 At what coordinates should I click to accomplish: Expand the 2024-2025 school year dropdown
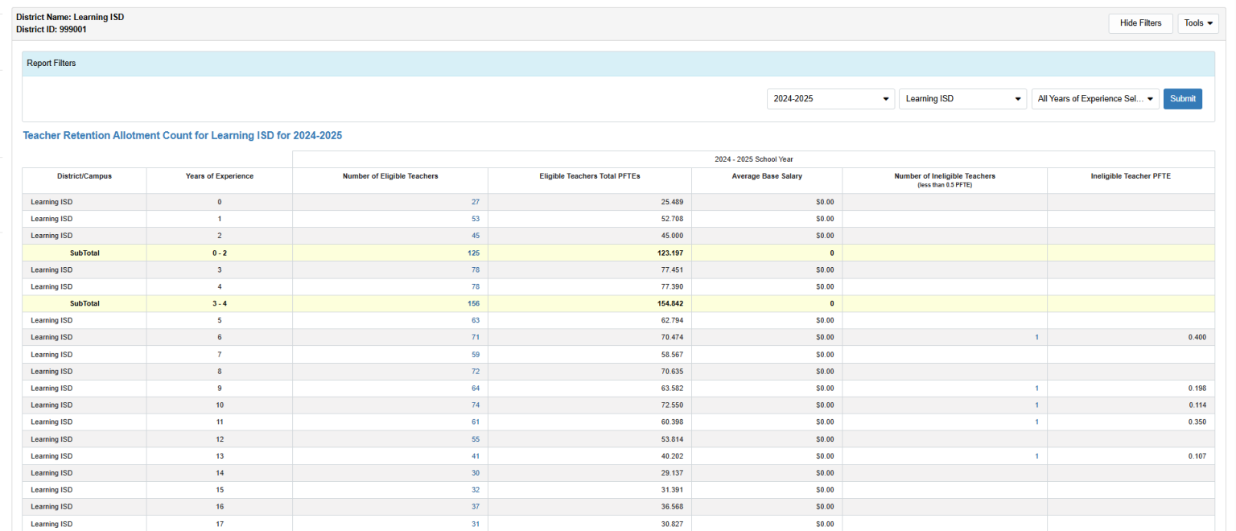830,99
